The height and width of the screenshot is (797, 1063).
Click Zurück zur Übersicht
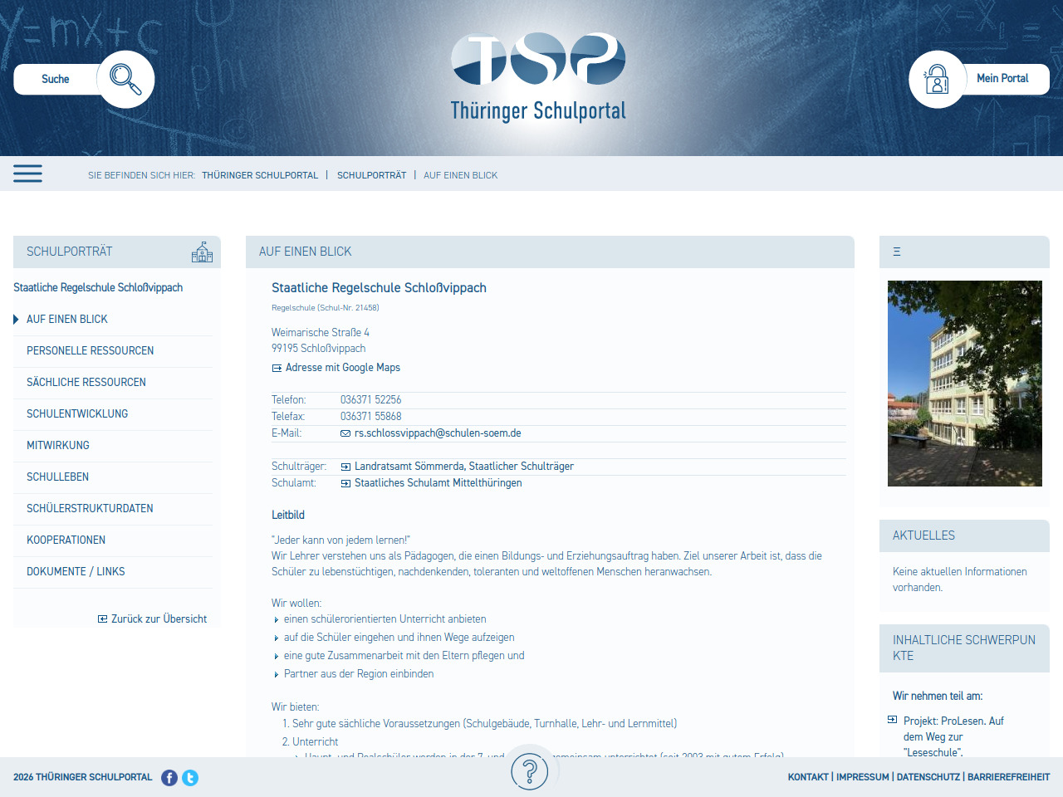(159, 619)
